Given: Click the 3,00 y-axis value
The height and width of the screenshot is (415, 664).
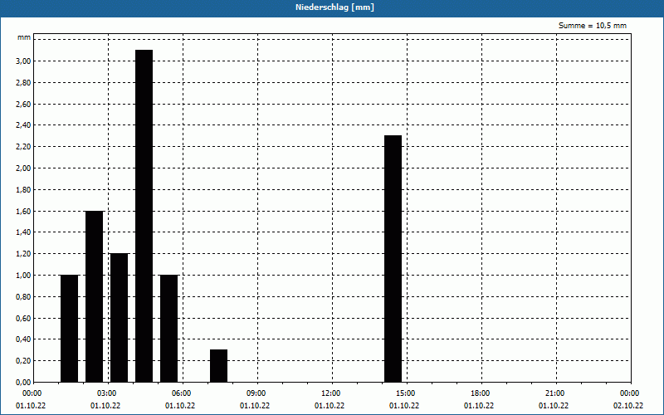Looking at the screenshot, I should pyautogui.click(x=23, y=61).
